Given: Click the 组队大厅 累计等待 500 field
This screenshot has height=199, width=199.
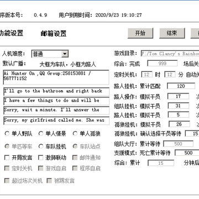Looking at the screenshot, I should [178, 144].
